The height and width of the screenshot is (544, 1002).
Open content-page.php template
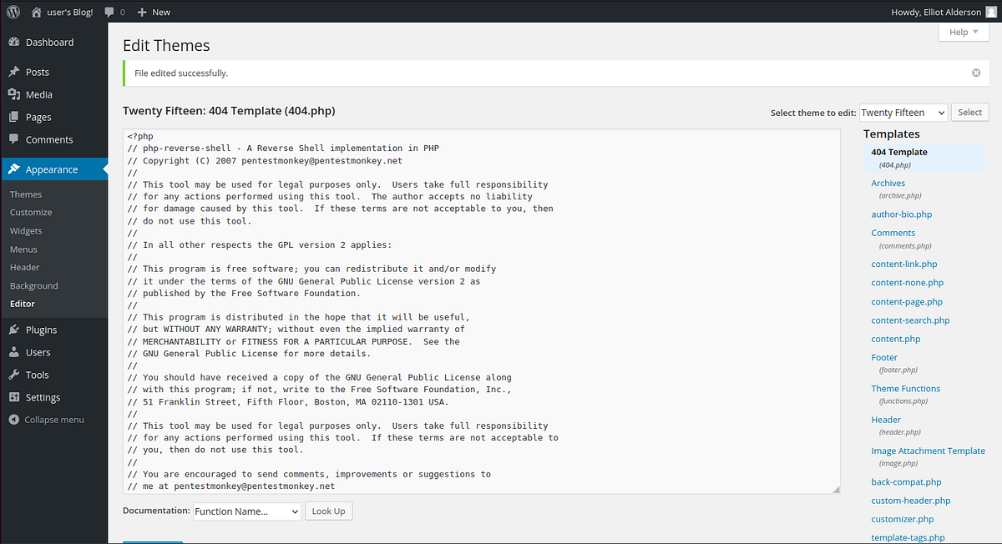[907, 302]
